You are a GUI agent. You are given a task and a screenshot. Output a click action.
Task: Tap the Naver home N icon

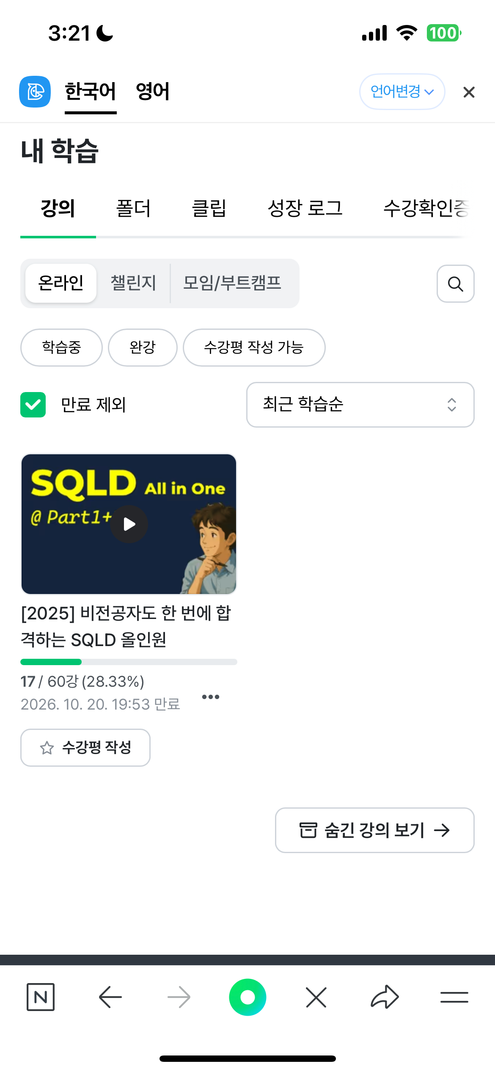tap(41, 997)
